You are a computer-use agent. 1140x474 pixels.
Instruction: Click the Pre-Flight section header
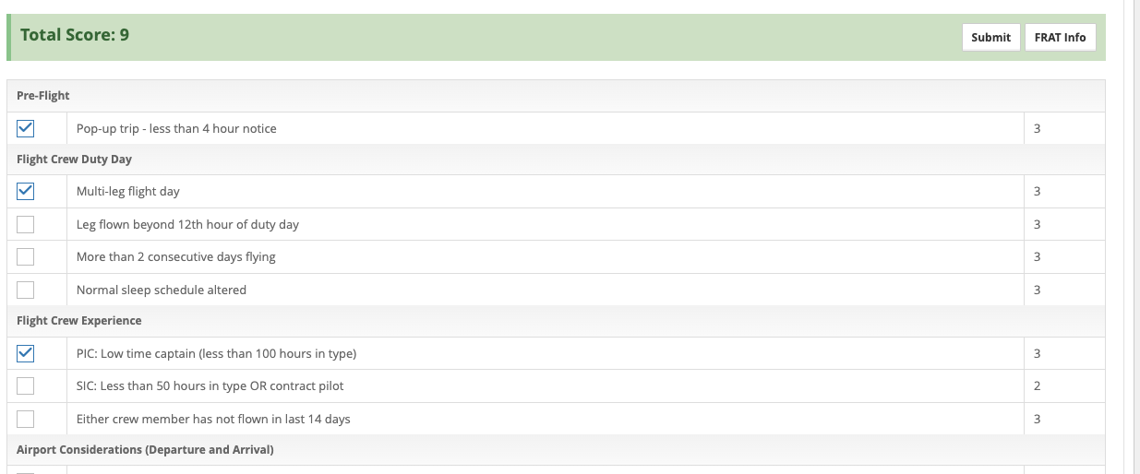[43, 96]
